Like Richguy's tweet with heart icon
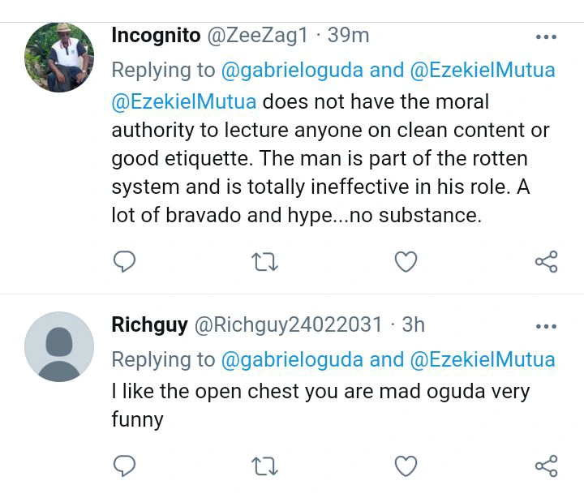584x498 pixels. click(x=406, y=466)
